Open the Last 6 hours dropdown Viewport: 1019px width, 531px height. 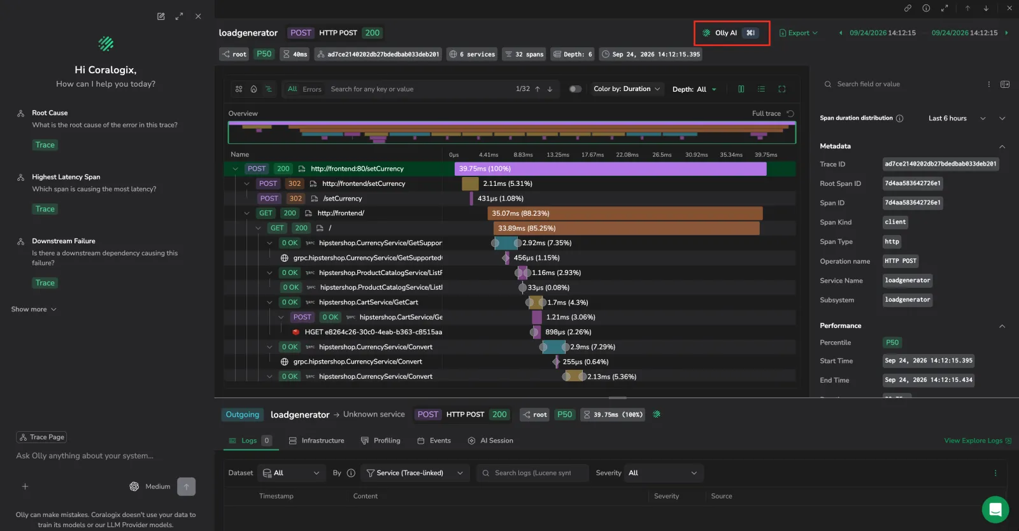click(957, 118)
